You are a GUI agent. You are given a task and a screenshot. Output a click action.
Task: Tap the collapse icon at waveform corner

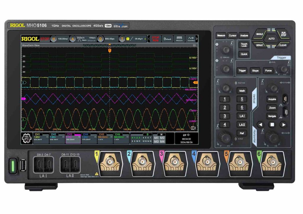[194, 128]
